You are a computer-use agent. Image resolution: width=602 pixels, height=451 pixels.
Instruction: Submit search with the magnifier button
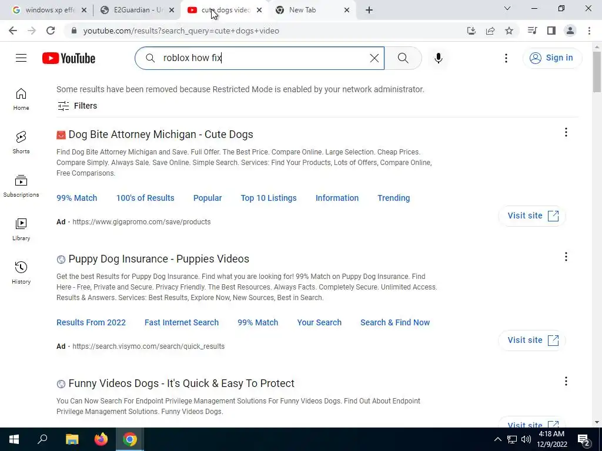pos(403,58)
